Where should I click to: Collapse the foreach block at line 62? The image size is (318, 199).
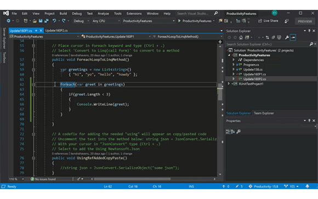(x=33, y=84)
